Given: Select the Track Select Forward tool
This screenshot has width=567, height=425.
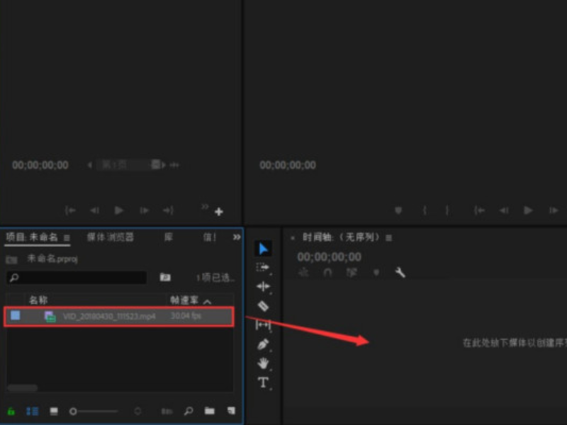Looking at the screenshot, I should (263, 268).
